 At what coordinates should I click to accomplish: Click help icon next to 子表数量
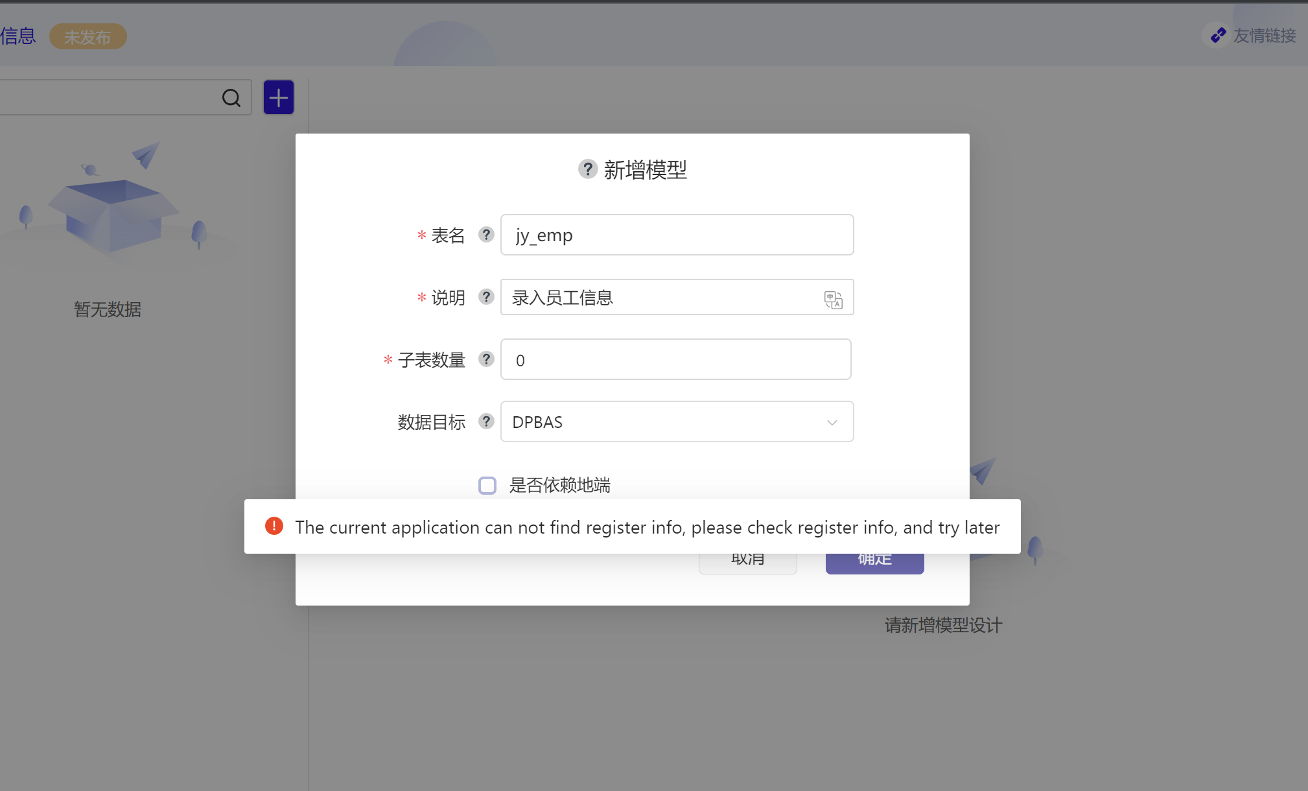486,359
